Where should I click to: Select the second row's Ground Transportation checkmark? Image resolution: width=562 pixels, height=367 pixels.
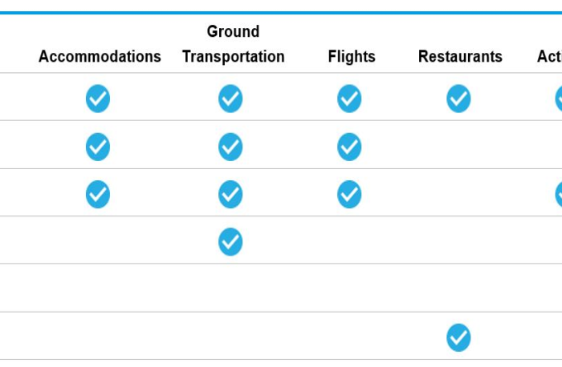point(230,147)
